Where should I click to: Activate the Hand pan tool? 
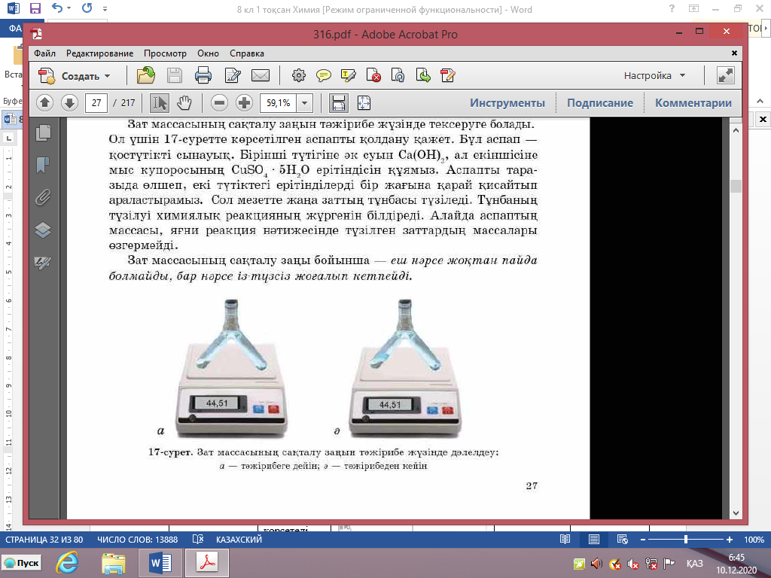[x=184, y=103]
